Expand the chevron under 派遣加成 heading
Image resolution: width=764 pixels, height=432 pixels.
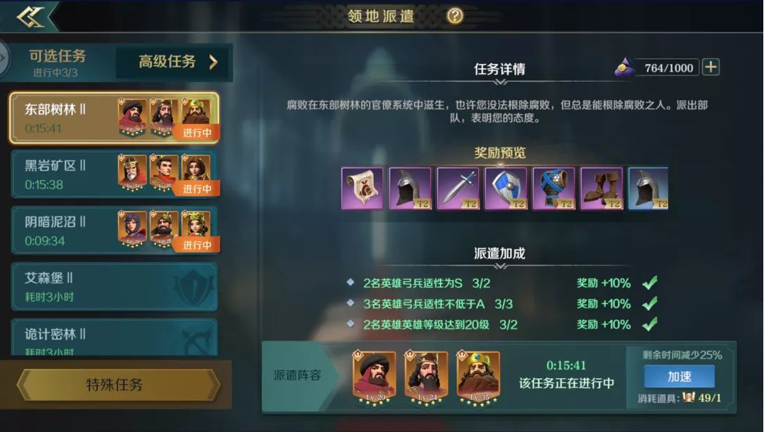[500, 266]
